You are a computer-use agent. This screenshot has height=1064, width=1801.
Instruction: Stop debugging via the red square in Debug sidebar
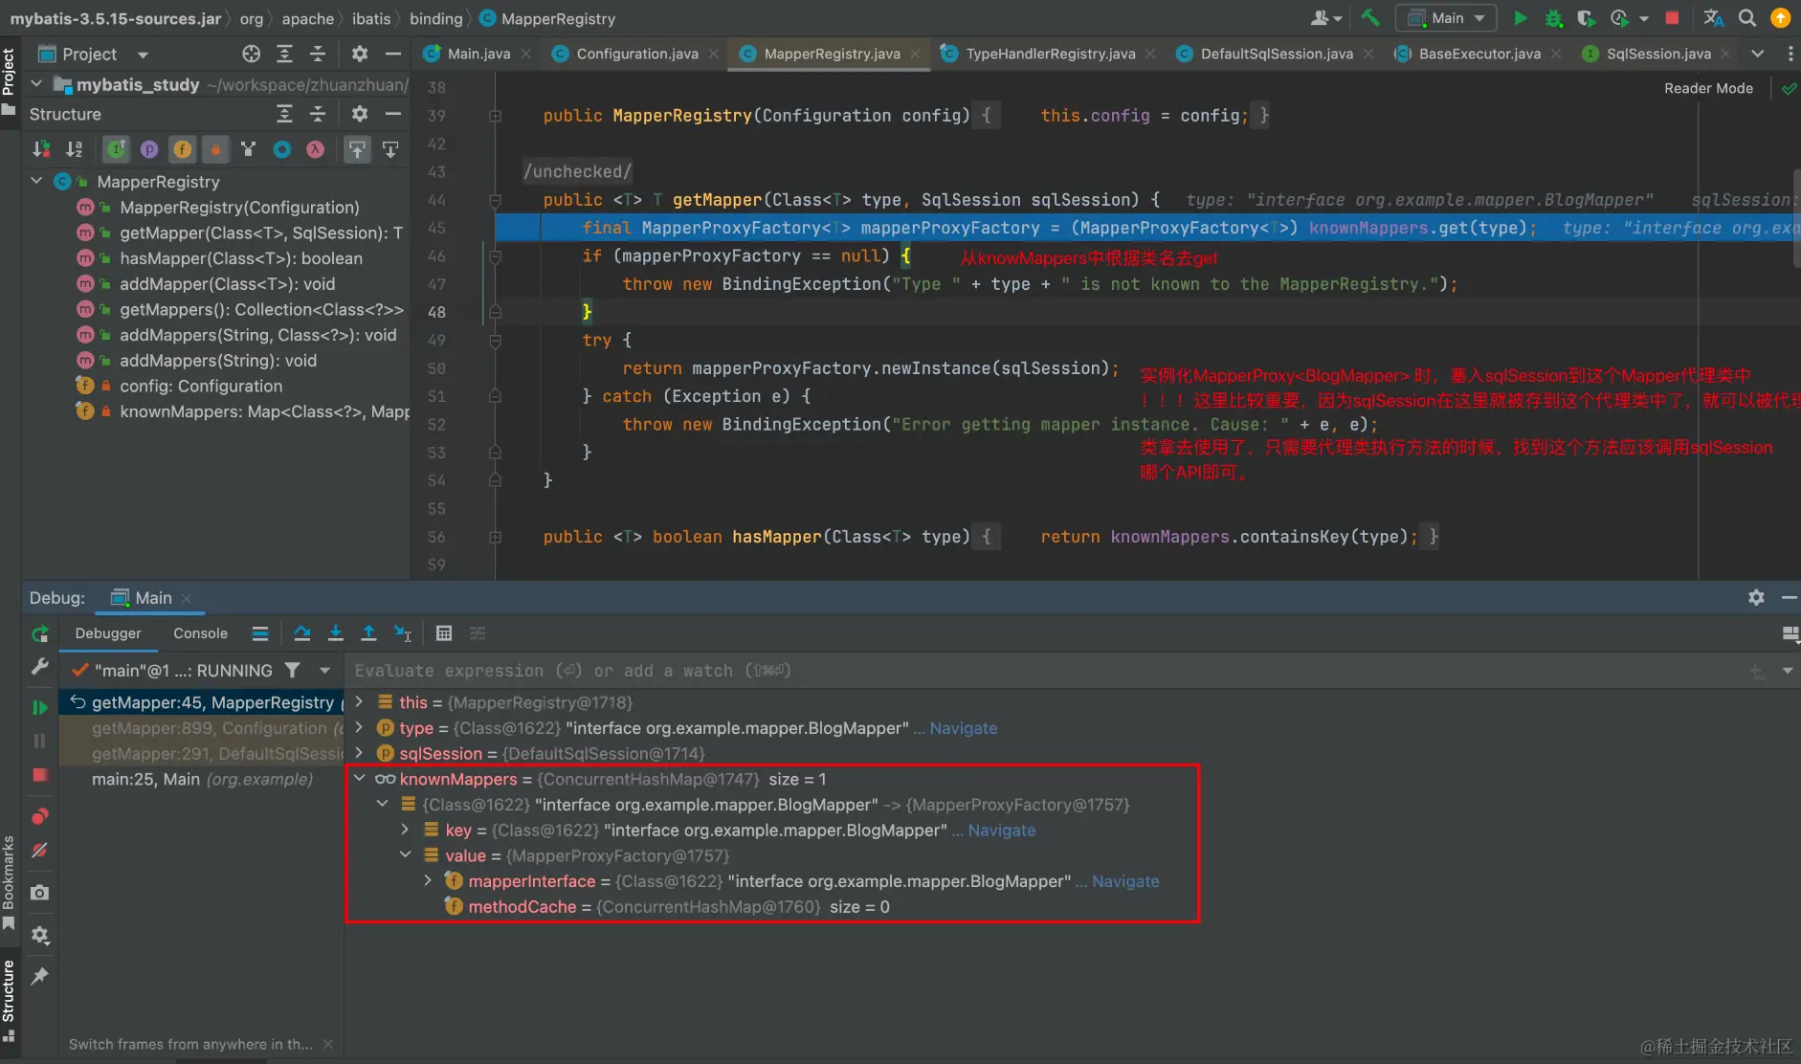tap(39, 774)
